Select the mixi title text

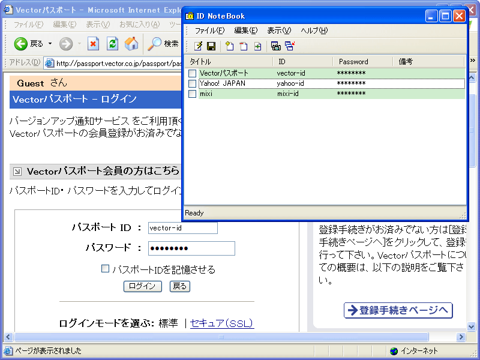pos(206,94)
